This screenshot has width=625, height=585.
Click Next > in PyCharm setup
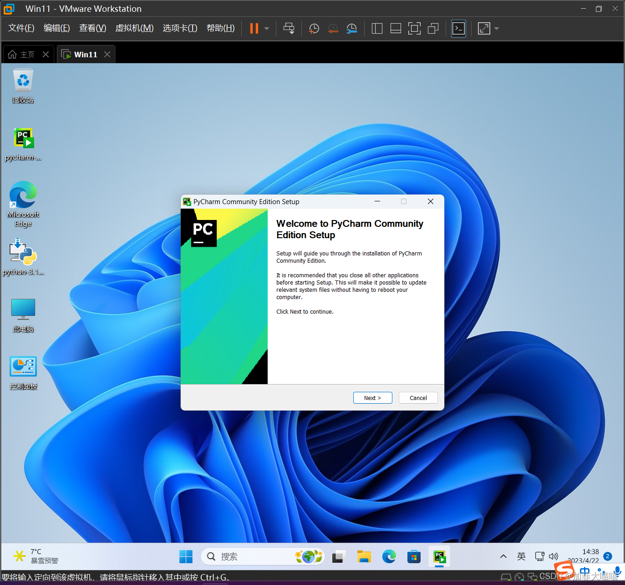point(373,398)
